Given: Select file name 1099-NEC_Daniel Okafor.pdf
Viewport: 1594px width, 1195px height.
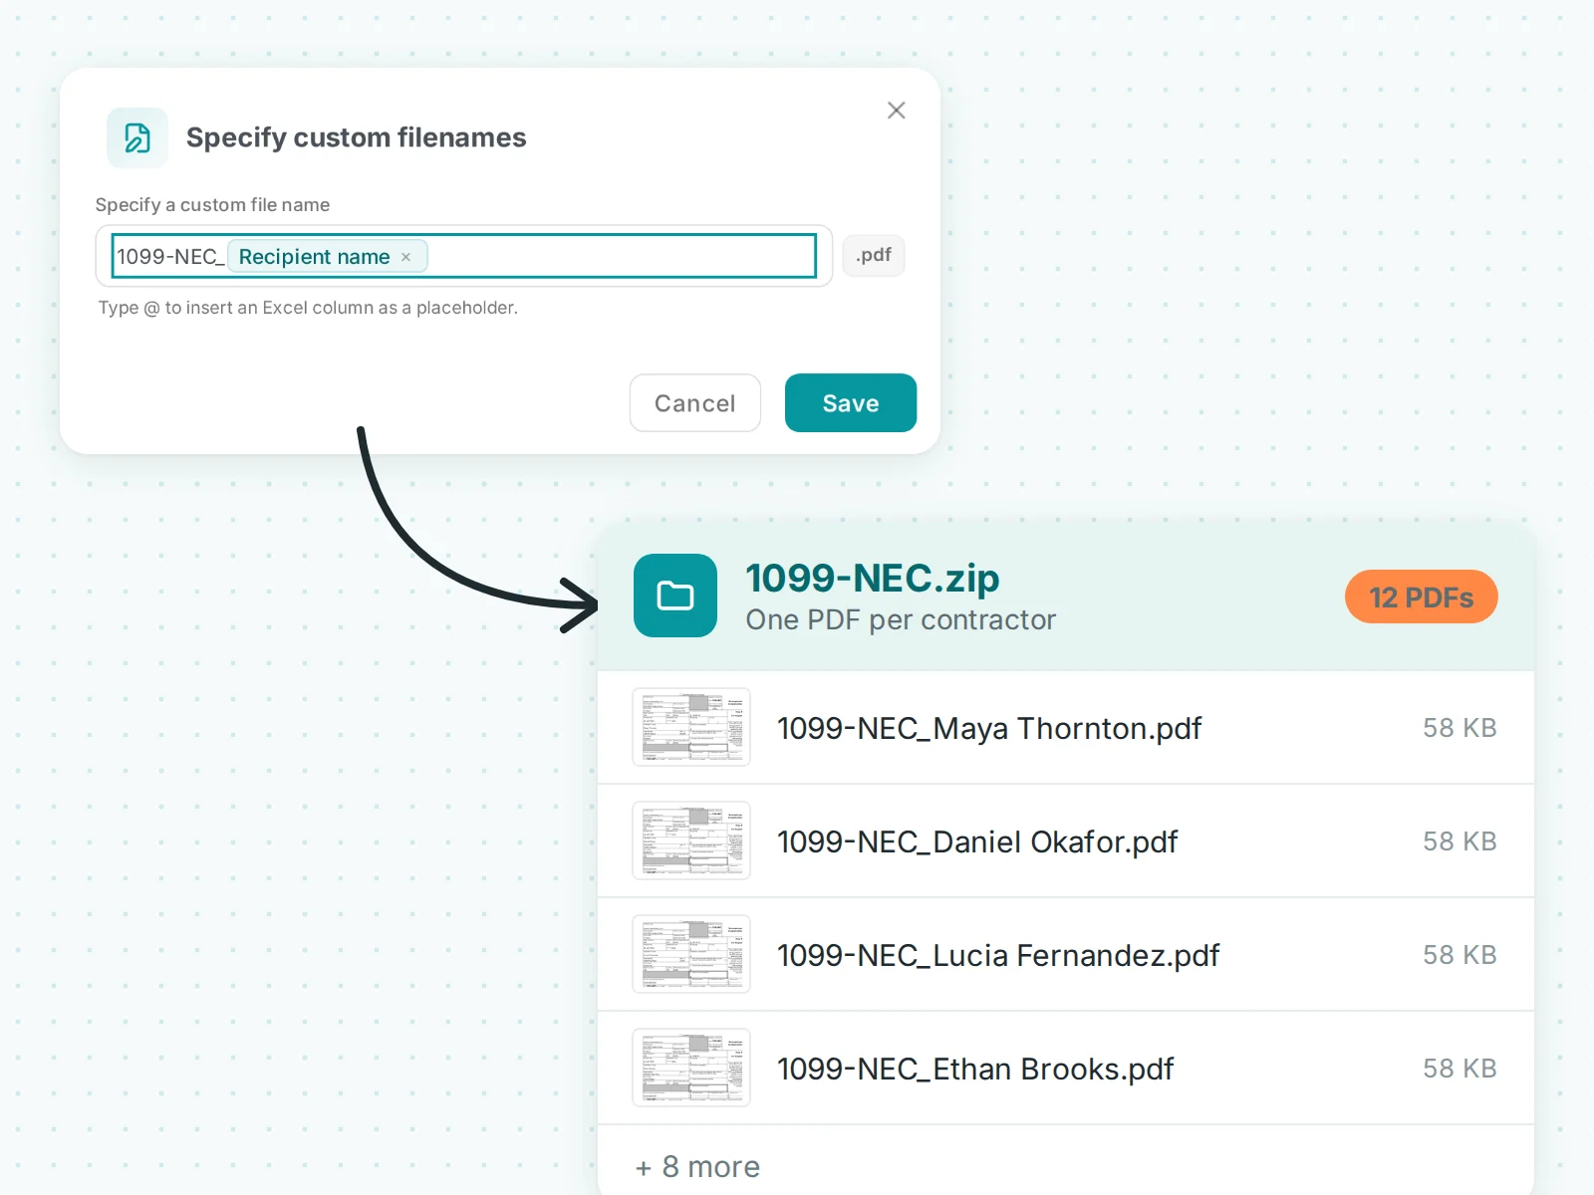Looking at the screenshot, I should tap(977, 842).
